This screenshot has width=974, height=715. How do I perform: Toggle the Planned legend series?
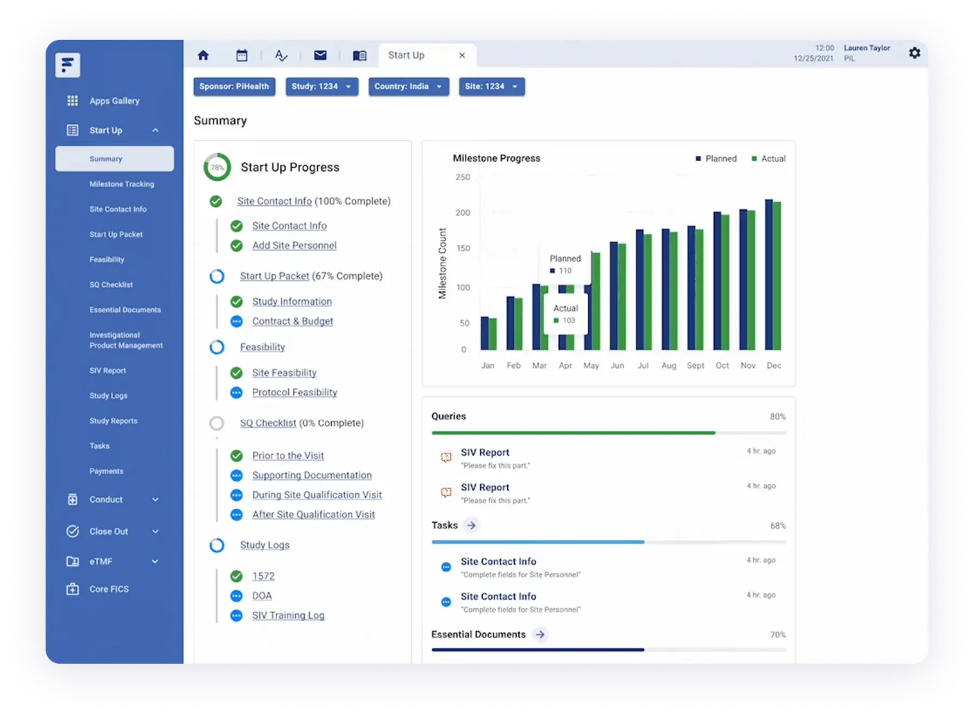716,159
